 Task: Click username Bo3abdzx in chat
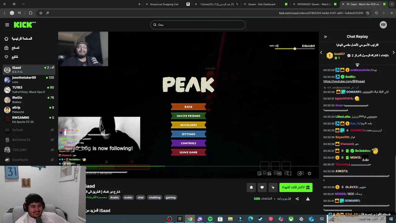coord(363,151)
